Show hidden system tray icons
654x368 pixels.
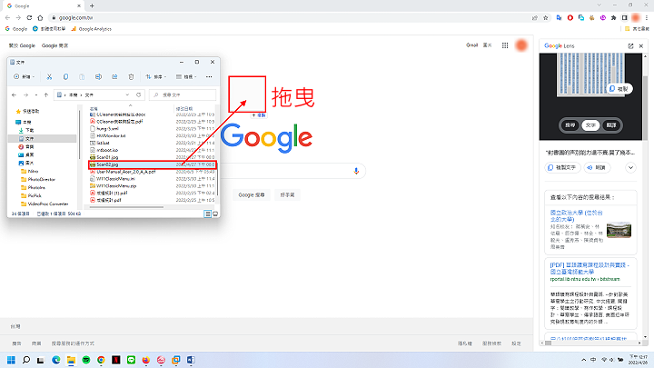(583, 360)
